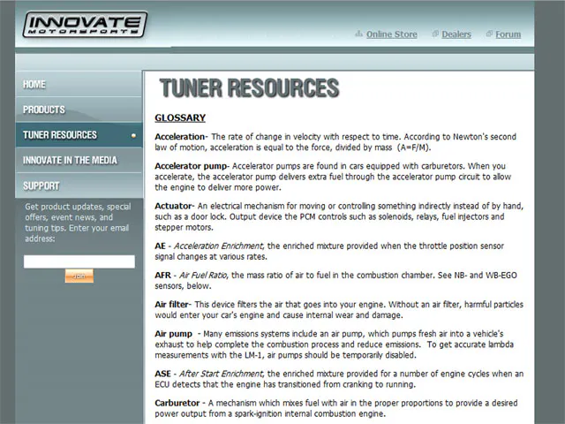Image resolution: width=565 pixels, height=424 pixels.
Task: Select Tuner Resources in the sidebar
Action: (x=60, y=135)
